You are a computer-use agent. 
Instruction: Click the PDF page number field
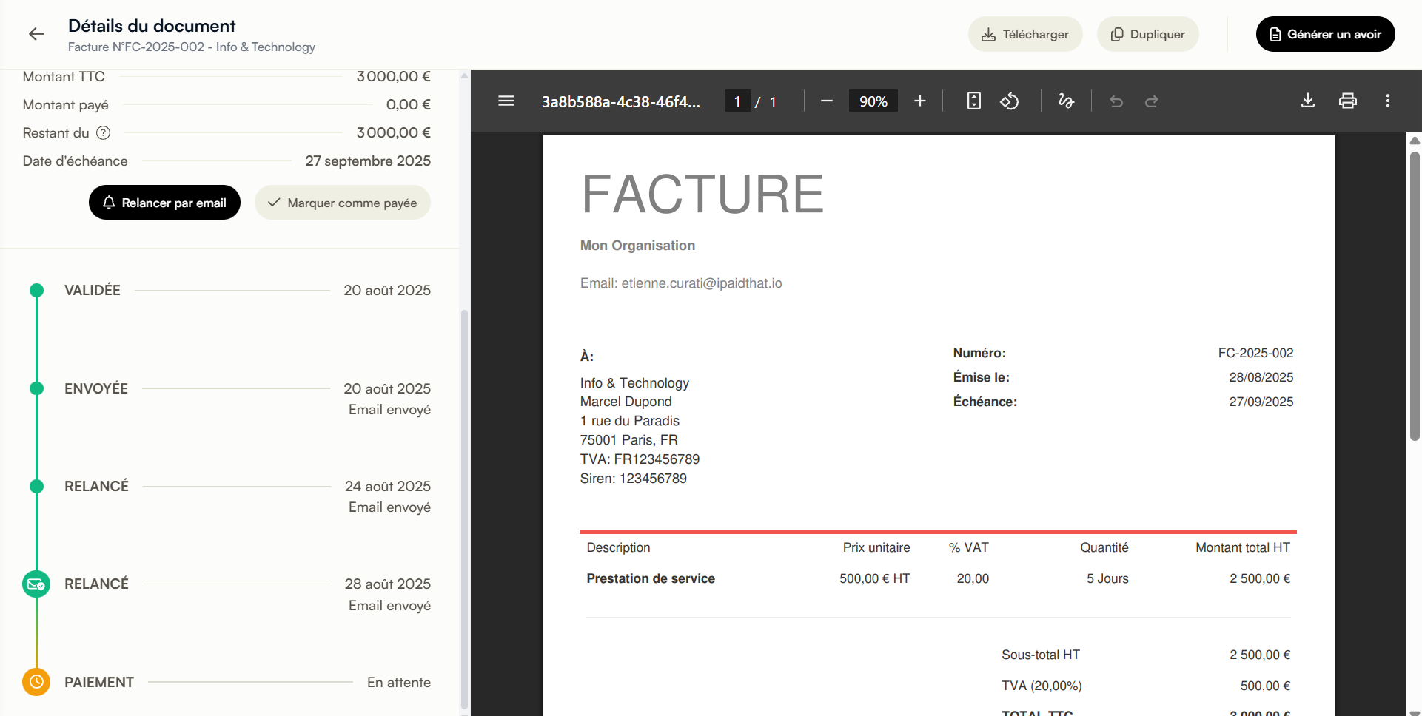737,101
